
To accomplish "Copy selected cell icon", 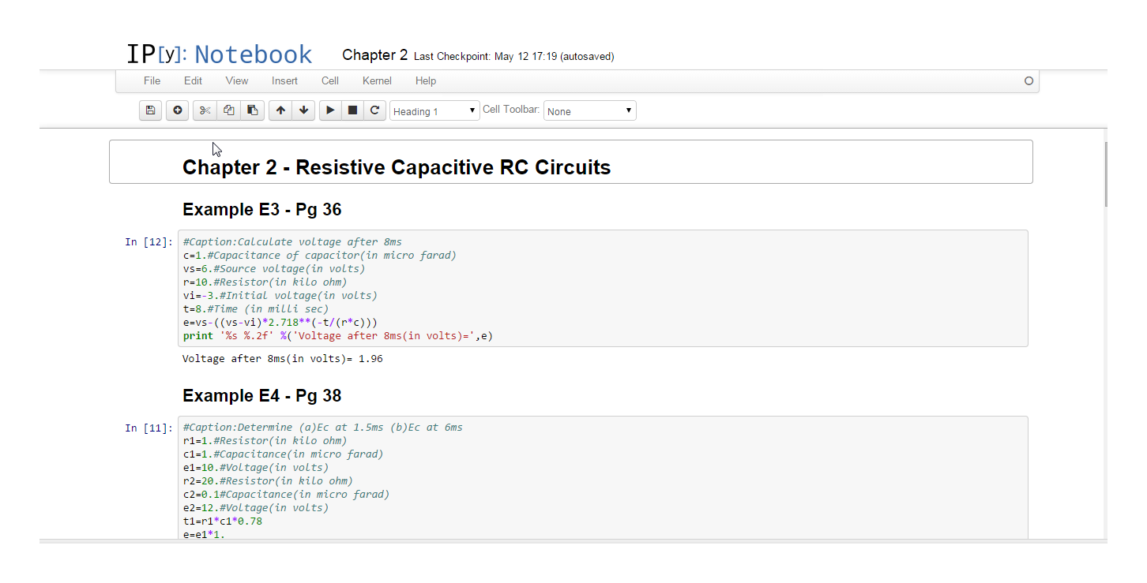I will pyautogui.click(x=228, y=110).
